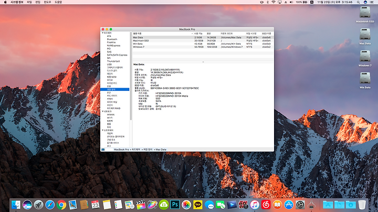Open Finder from the dock
This screenshot has height=212, width=378.
[x=16, y=205]
